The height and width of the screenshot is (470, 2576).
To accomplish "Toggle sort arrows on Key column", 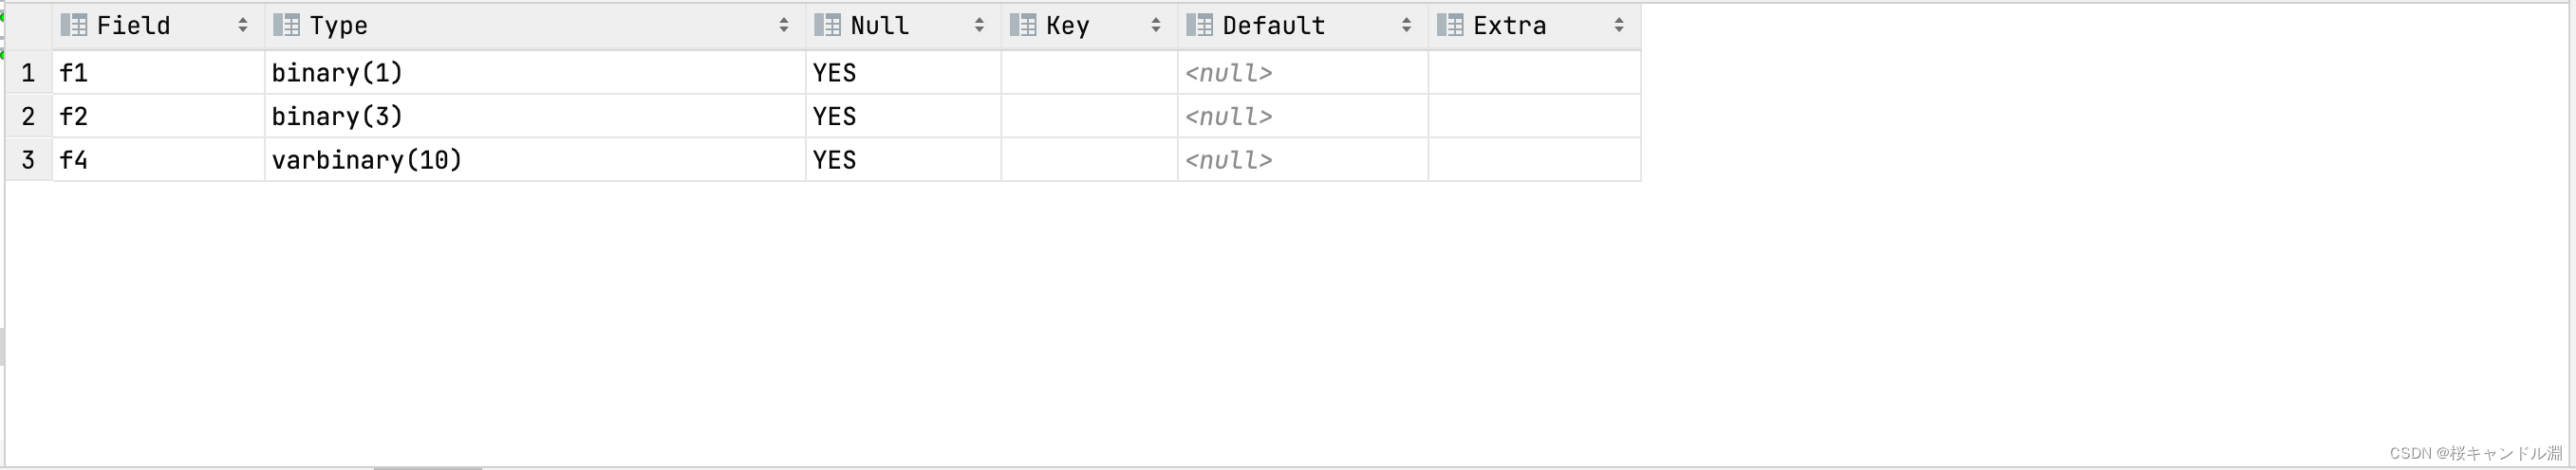I will [x=1156, y=26].
